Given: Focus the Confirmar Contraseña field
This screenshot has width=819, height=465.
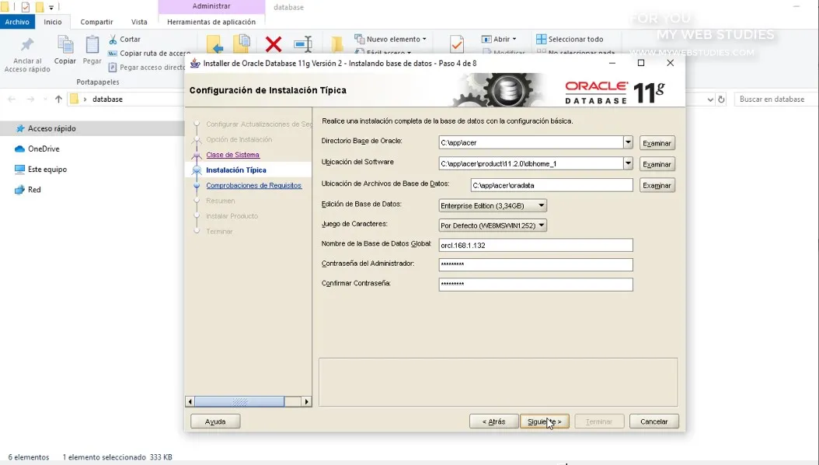Looking at the screenshot, I should tap(536, 285).
